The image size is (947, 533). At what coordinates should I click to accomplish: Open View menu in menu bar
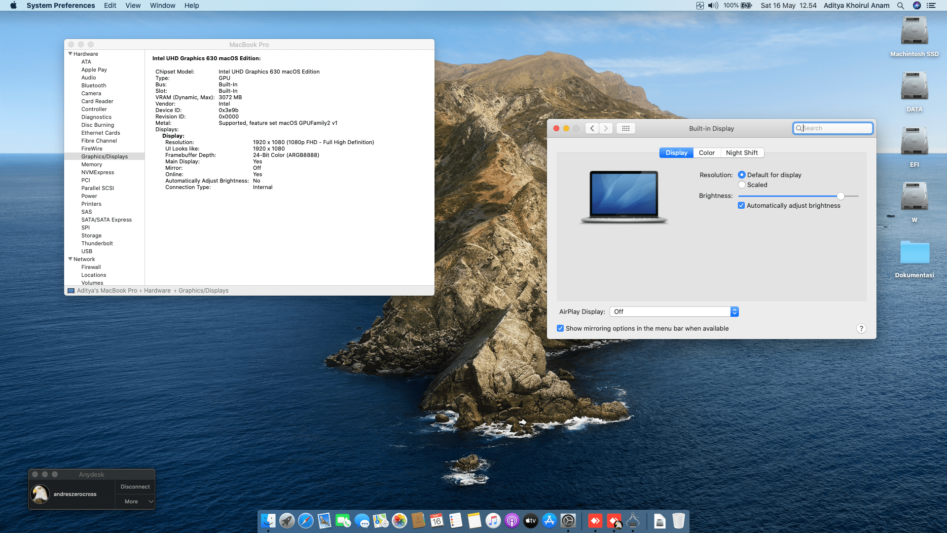tap(133, 5)
